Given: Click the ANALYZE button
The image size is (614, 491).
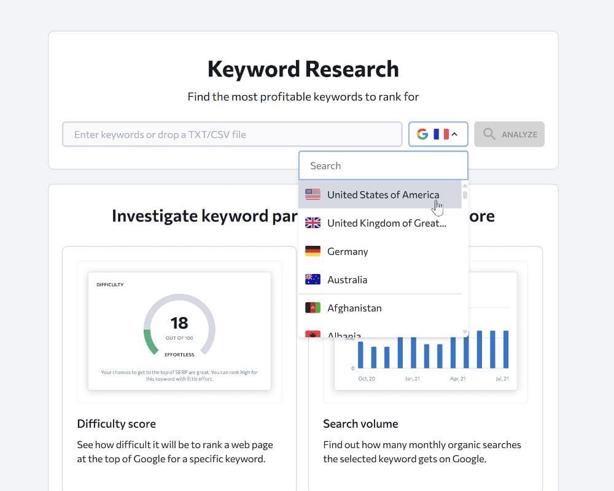Looking at the screenshot, I should pos(509,134).
